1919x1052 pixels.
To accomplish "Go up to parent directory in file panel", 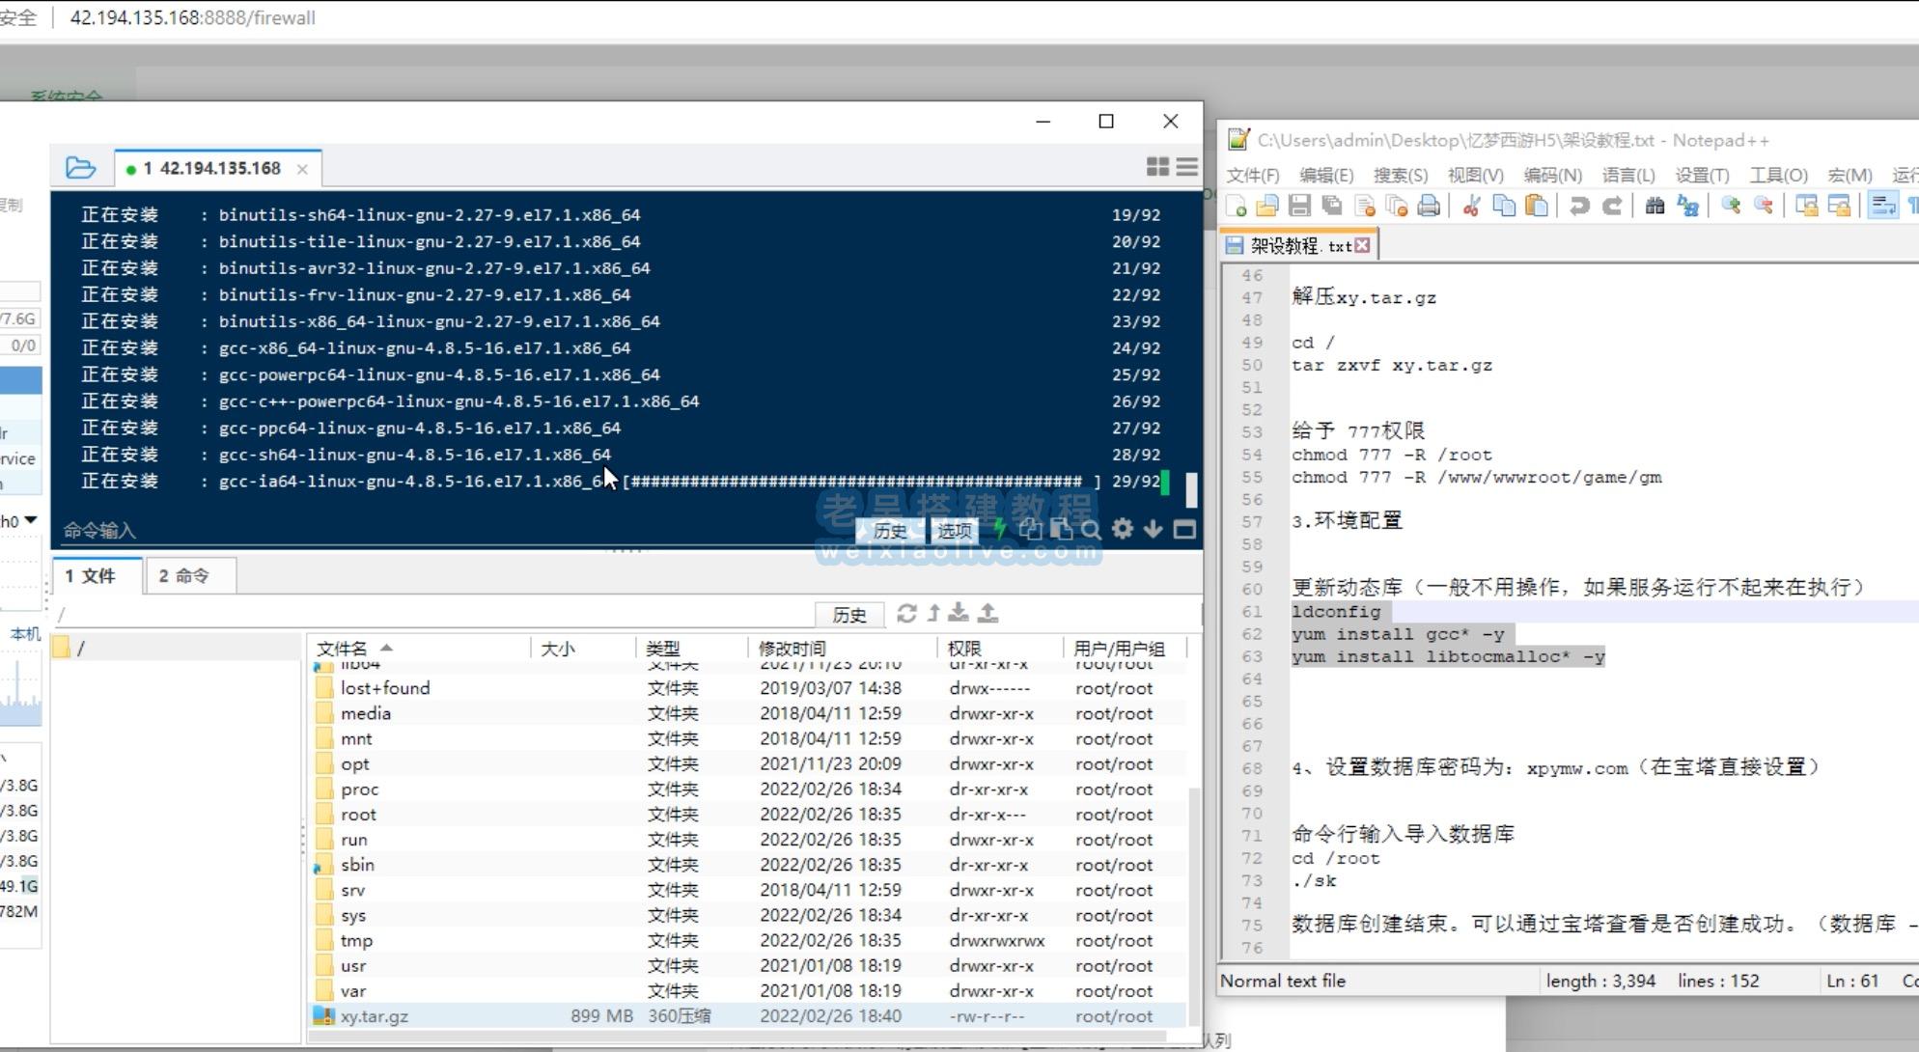I will [933, 613].
